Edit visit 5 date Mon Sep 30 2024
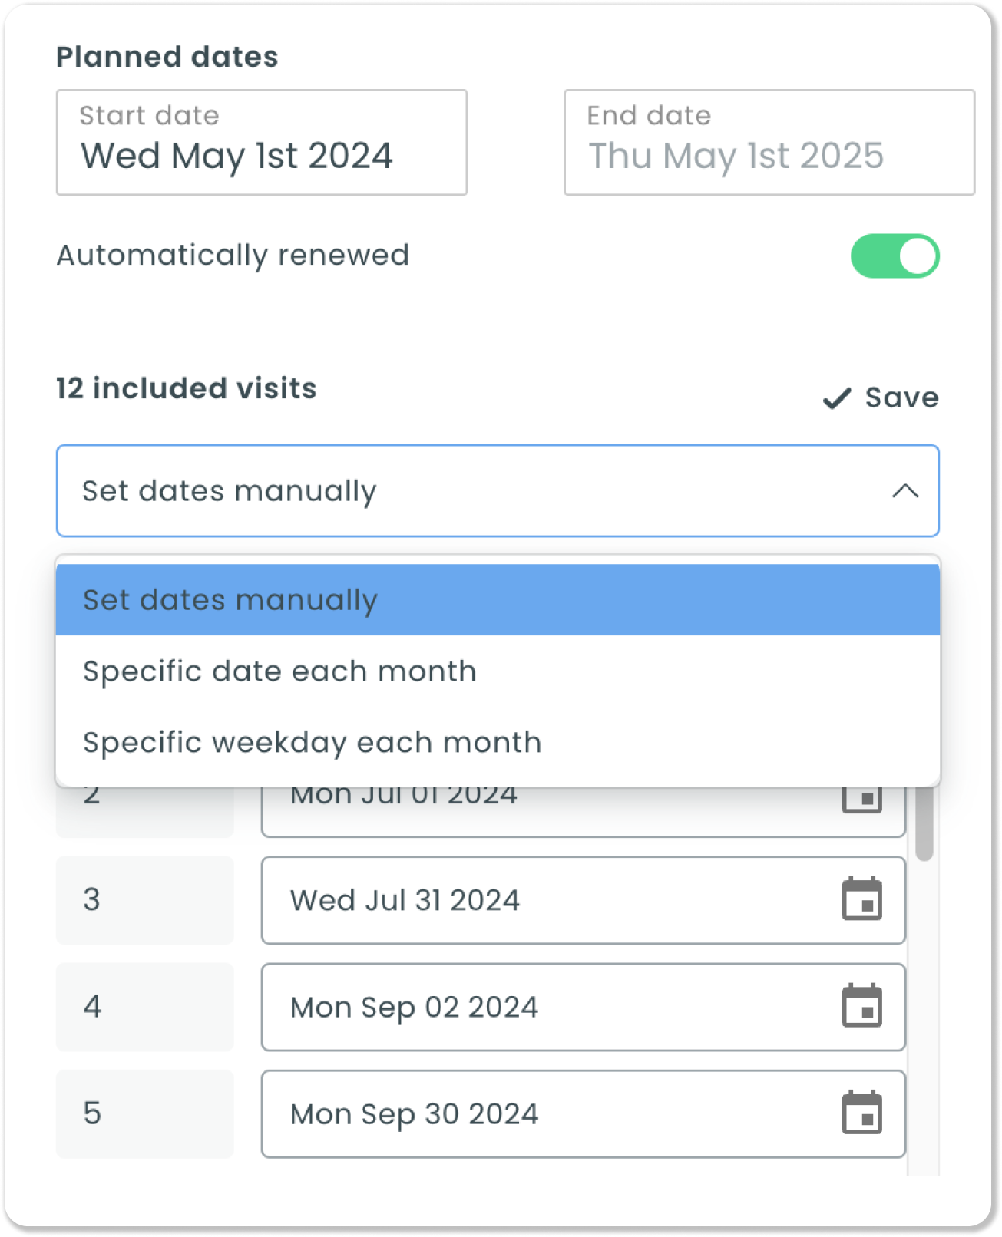The height and width of the screenshot is (1237, 1002). point(584,1113)
